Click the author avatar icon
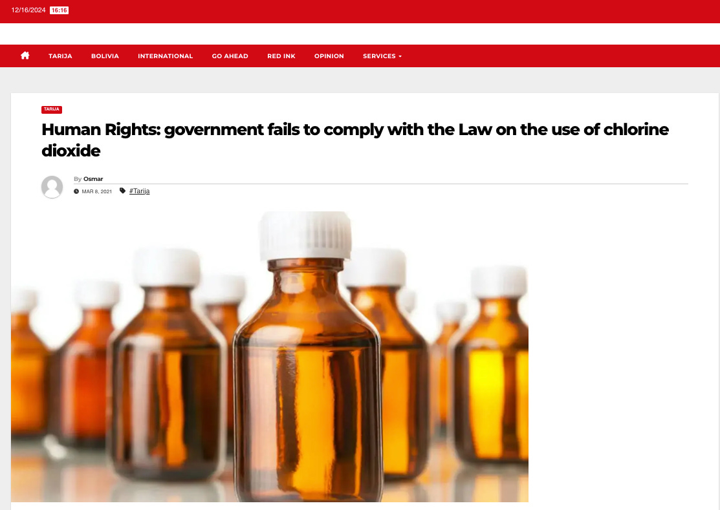The width and height of the screenshot is (720, 510). [x=52, y=187]
